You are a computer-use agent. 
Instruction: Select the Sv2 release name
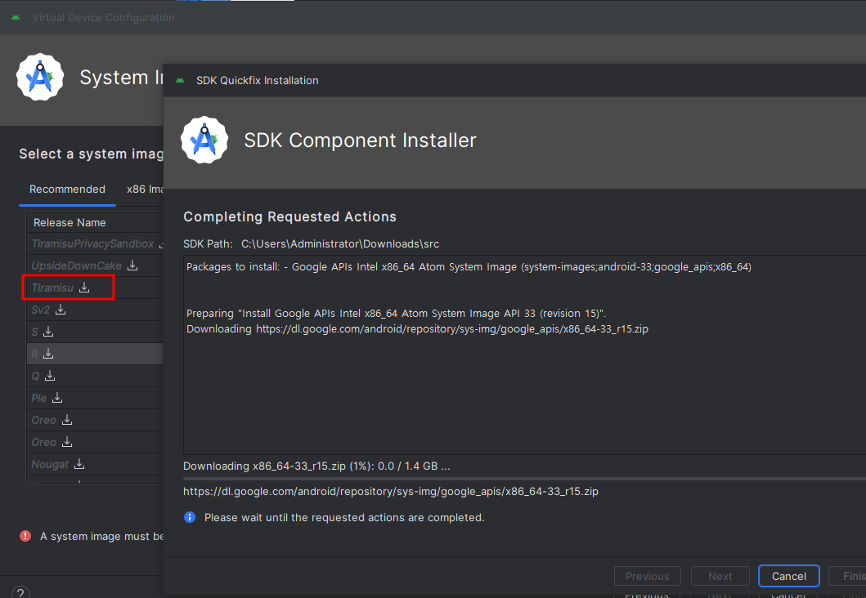[x=40, y=310]
